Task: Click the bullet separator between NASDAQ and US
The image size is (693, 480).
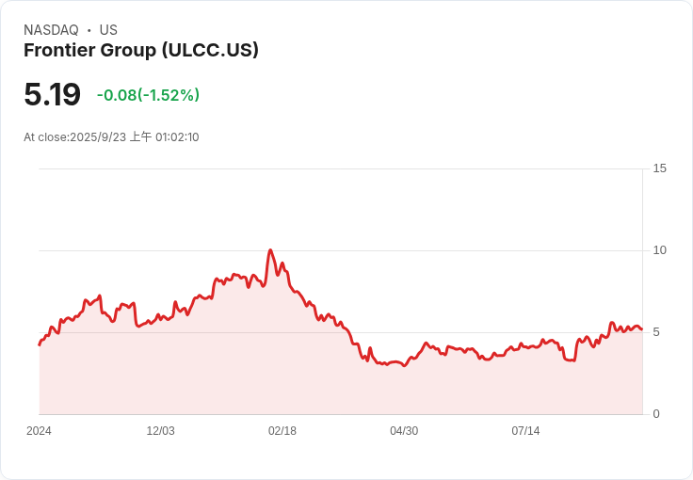Action: click(x=89, y=30)
